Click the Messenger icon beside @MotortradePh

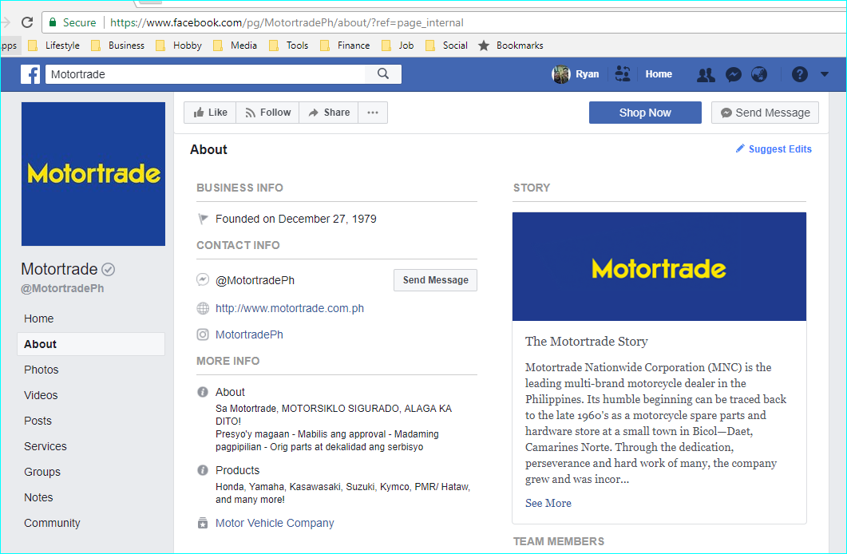point(203,279)
